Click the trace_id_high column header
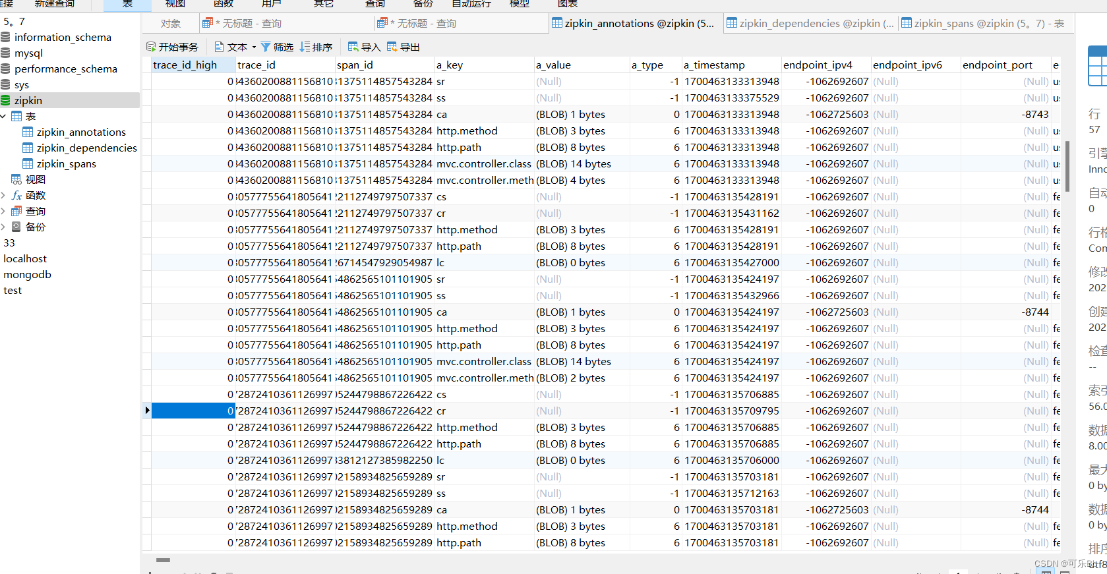 coord(193,65)
